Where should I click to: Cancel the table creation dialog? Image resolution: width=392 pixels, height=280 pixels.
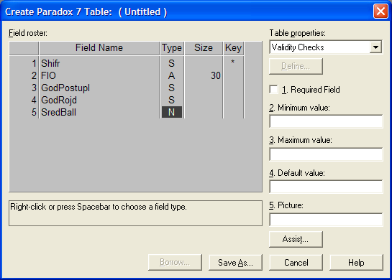tap(296, 262)
